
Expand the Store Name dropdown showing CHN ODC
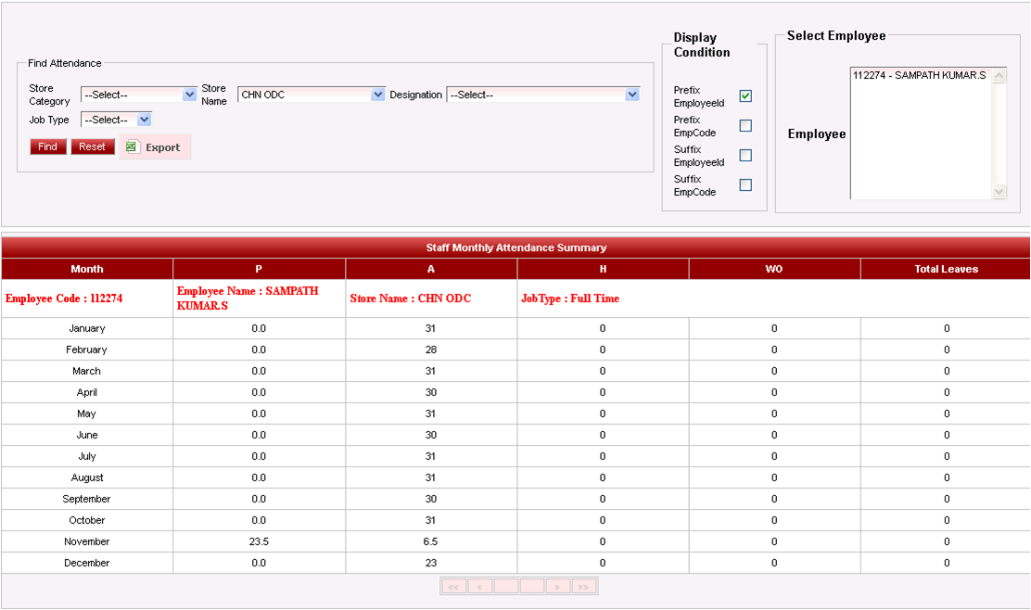click(x=312, y=95)
